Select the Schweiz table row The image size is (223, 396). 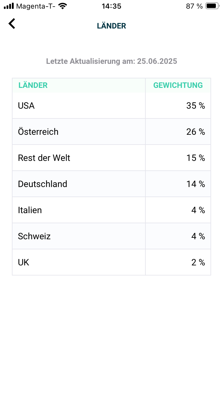tap(111, 236)
